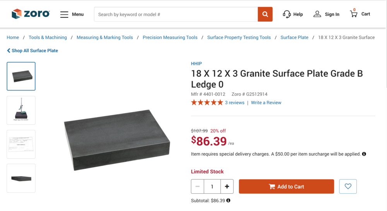The width and height of the screenshot is (387, 211).
Task: Go back via Shop All Surface Plate
Action: coord(33,51)
